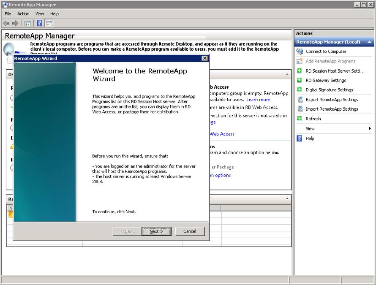The height and width of the screenshot is (285, 376).
Task: Collapse the Overview section using its arrow
Action: [x=287, y=74]
